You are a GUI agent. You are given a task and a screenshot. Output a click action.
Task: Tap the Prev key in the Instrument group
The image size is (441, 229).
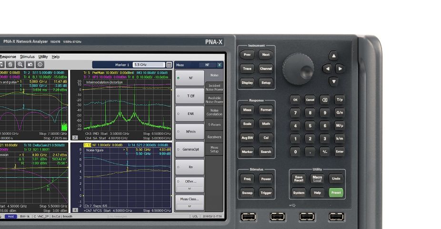click(x=247, y=55)
